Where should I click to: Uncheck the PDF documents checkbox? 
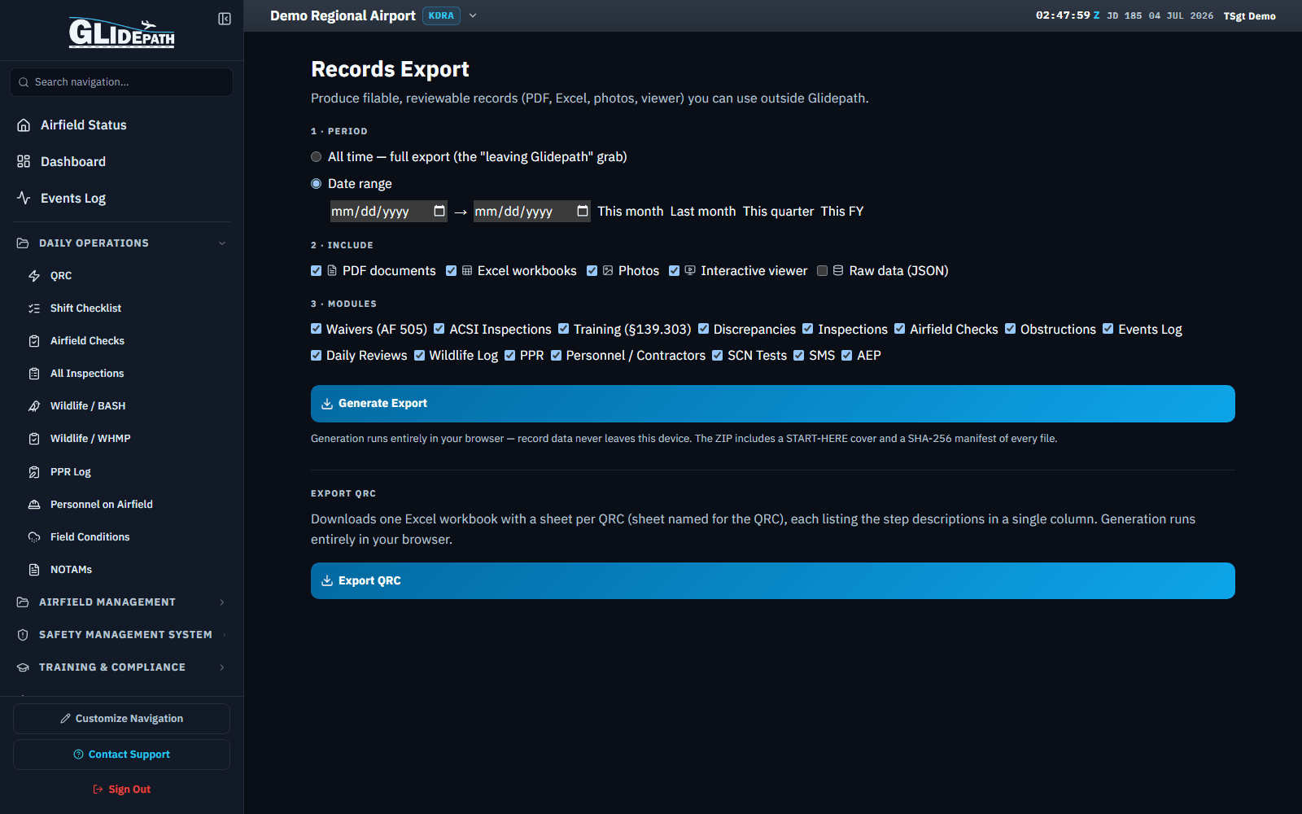pyautogui.click(x=317, y=271)
